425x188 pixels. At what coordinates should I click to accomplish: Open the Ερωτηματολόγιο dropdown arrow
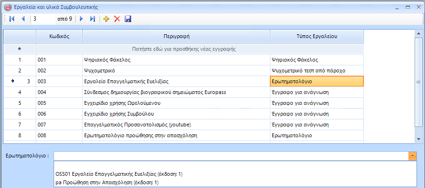[x=412, y=156]
